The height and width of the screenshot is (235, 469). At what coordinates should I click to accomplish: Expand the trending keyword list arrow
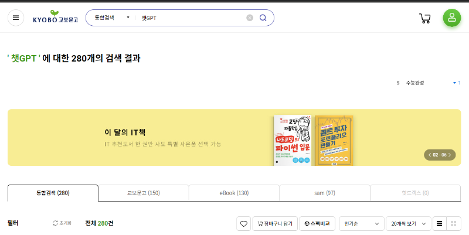pos(455,83)
